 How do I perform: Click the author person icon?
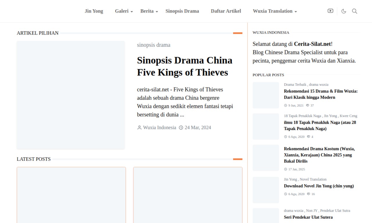(139, 127)
